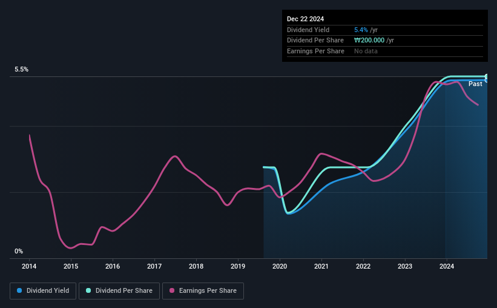Click the teal endpoint marker at chart's right edge
The image size is (497, 308).
(x=487, y=76)
